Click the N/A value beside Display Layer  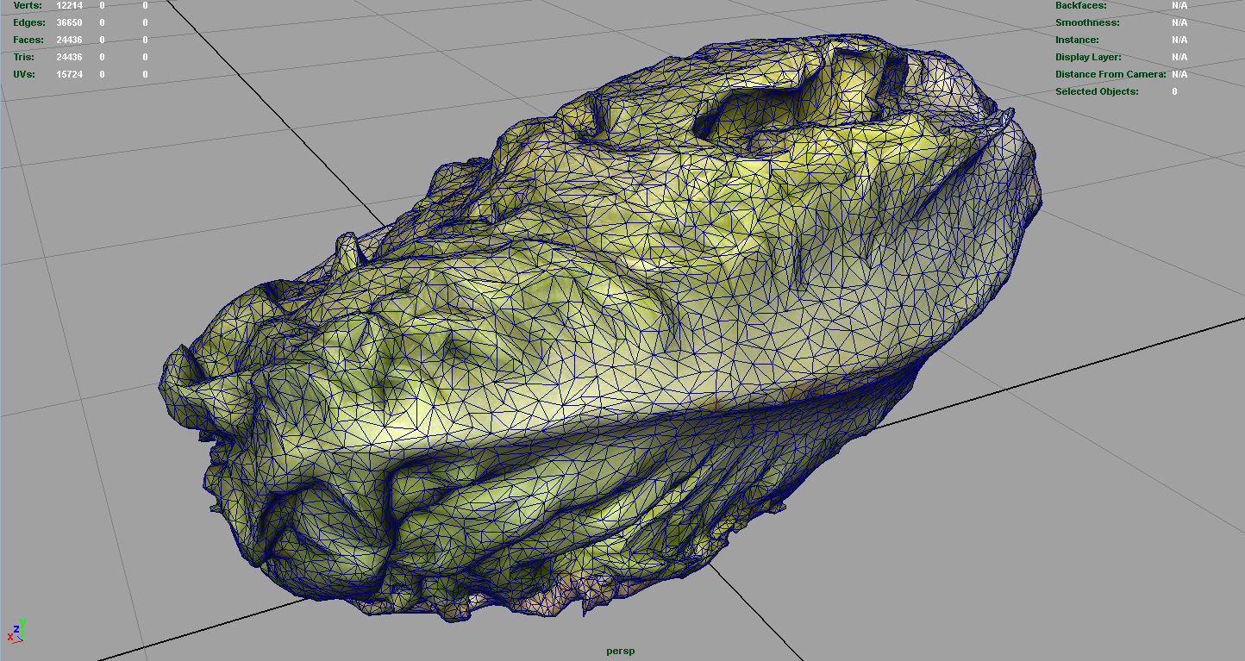coord(1179,57)
